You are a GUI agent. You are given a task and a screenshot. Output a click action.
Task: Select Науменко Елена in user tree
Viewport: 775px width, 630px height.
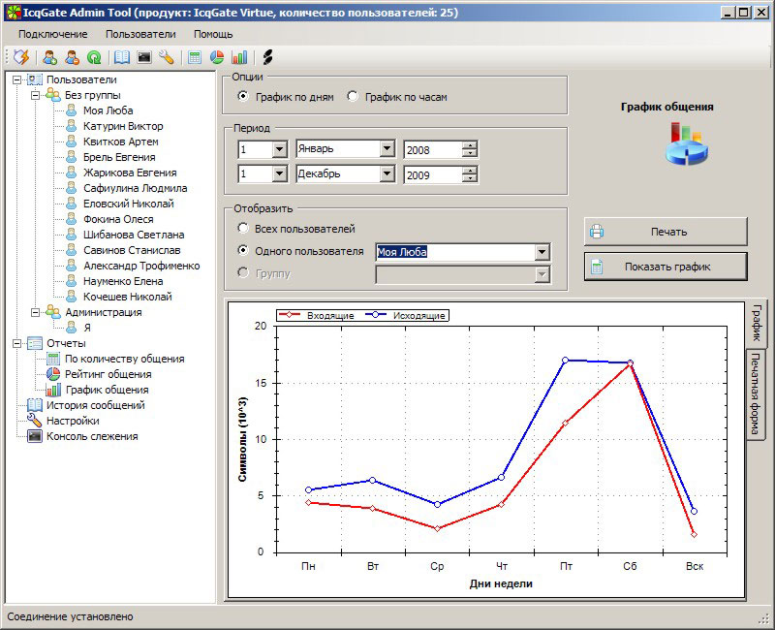pyautogui.click(x=123, y=281)
